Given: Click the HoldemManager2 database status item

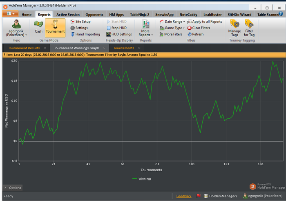Looking at the screenshot, I should (x=221, y=196).
